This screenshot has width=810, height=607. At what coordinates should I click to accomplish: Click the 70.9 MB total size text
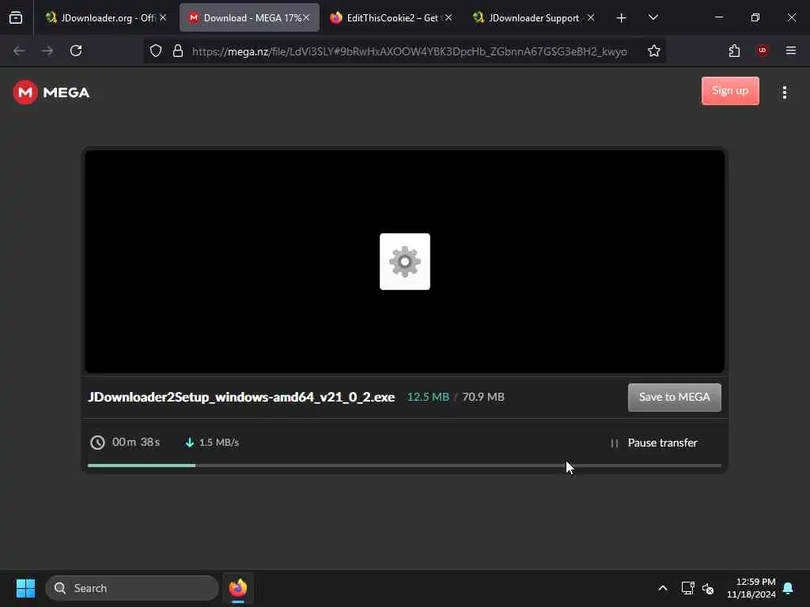pyautogui.click(x=483, y=397)
